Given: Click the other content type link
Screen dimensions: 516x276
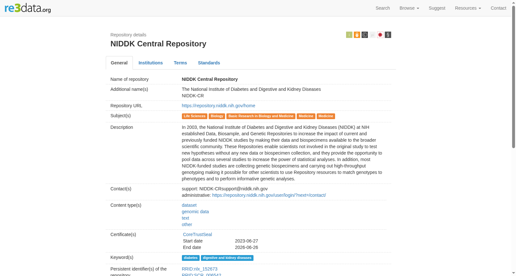Looking at the screenshot, I should pos(187,224).
